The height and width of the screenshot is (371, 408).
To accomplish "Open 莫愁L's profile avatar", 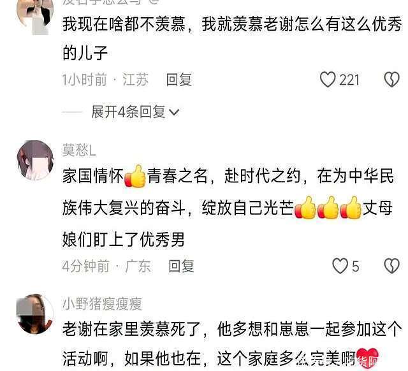I will click(36, 160).
